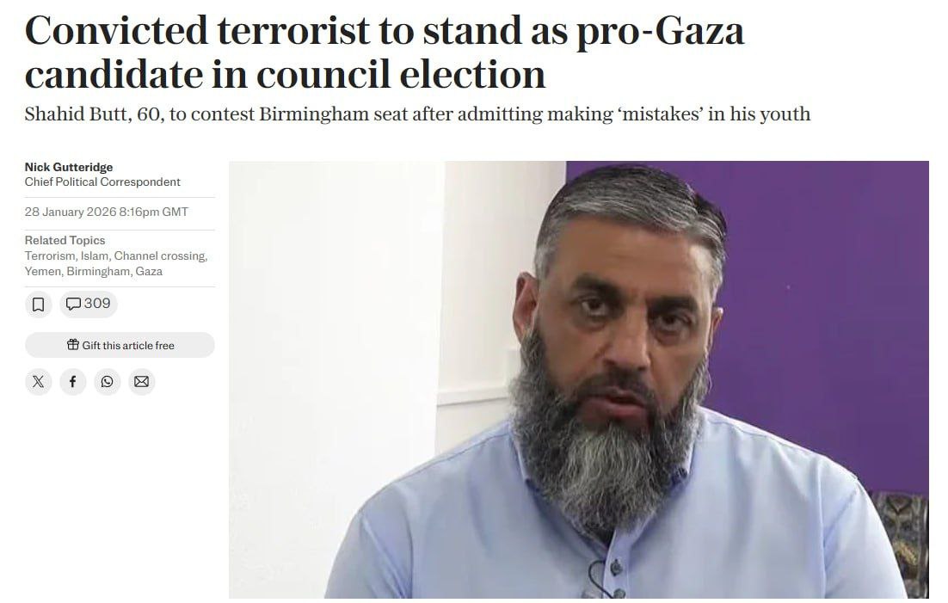
Task: Share article on Facebook
Action: pyautogui.click(x=72, y=382)
